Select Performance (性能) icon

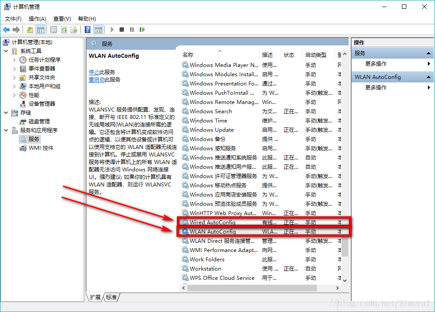[23, 95]
